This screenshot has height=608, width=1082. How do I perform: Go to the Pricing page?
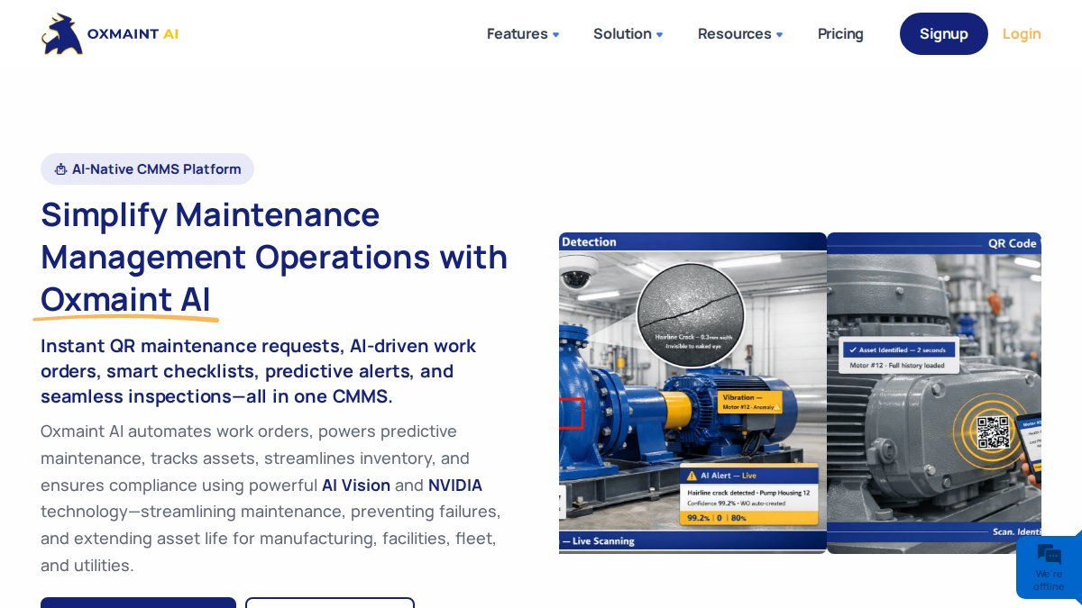(840, 34)
